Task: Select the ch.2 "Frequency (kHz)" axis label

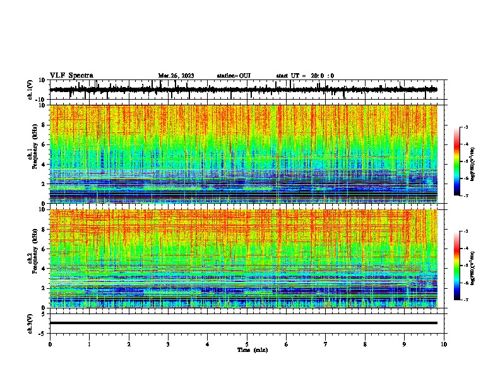Action: pos(35,250)
